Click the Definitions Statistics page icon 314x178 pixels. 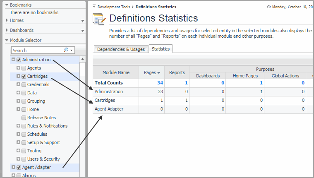click(x=99, y=19)
